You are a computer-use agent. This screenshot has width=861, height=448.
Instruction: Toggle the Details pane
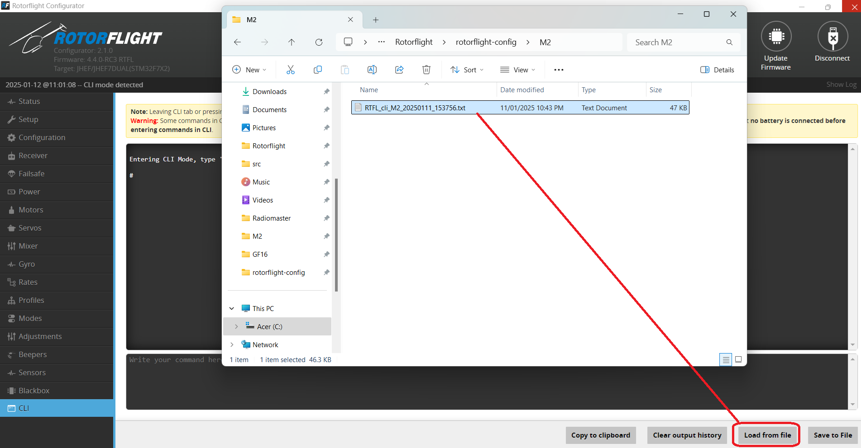click(717, 70)
